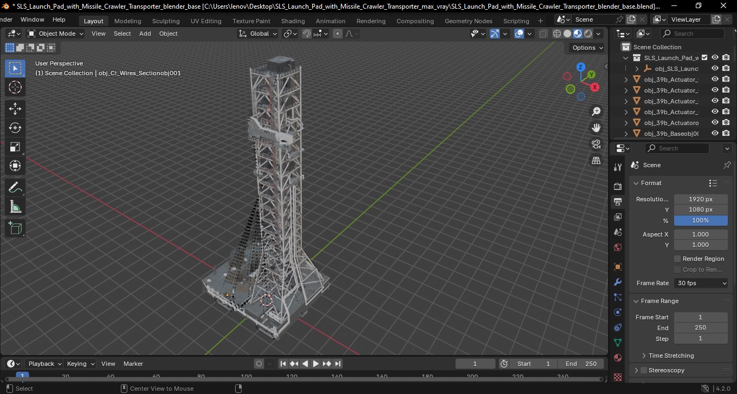The image size is (737, 394).
Task: Pin the Scene properties panel
Action: (727, 165)
